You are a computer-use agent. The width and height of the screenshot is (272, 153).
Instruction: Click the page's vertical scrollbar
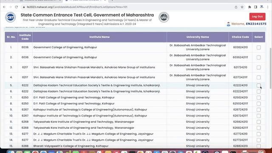click(271, 68)
